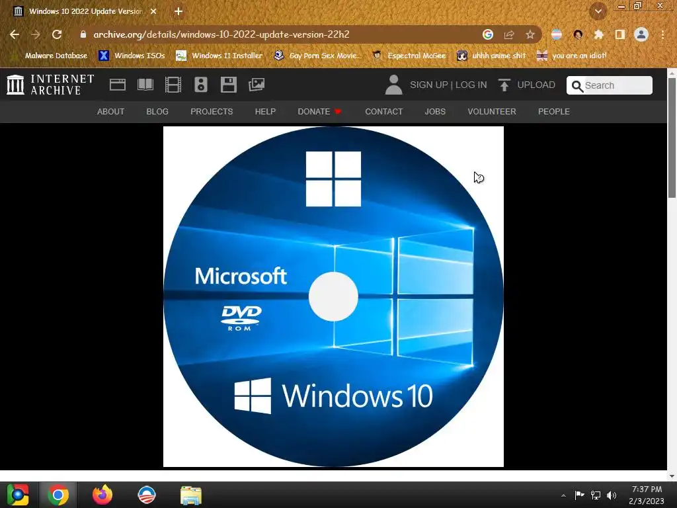
Task: Open the CONTACT menu item
Action: 384,112
